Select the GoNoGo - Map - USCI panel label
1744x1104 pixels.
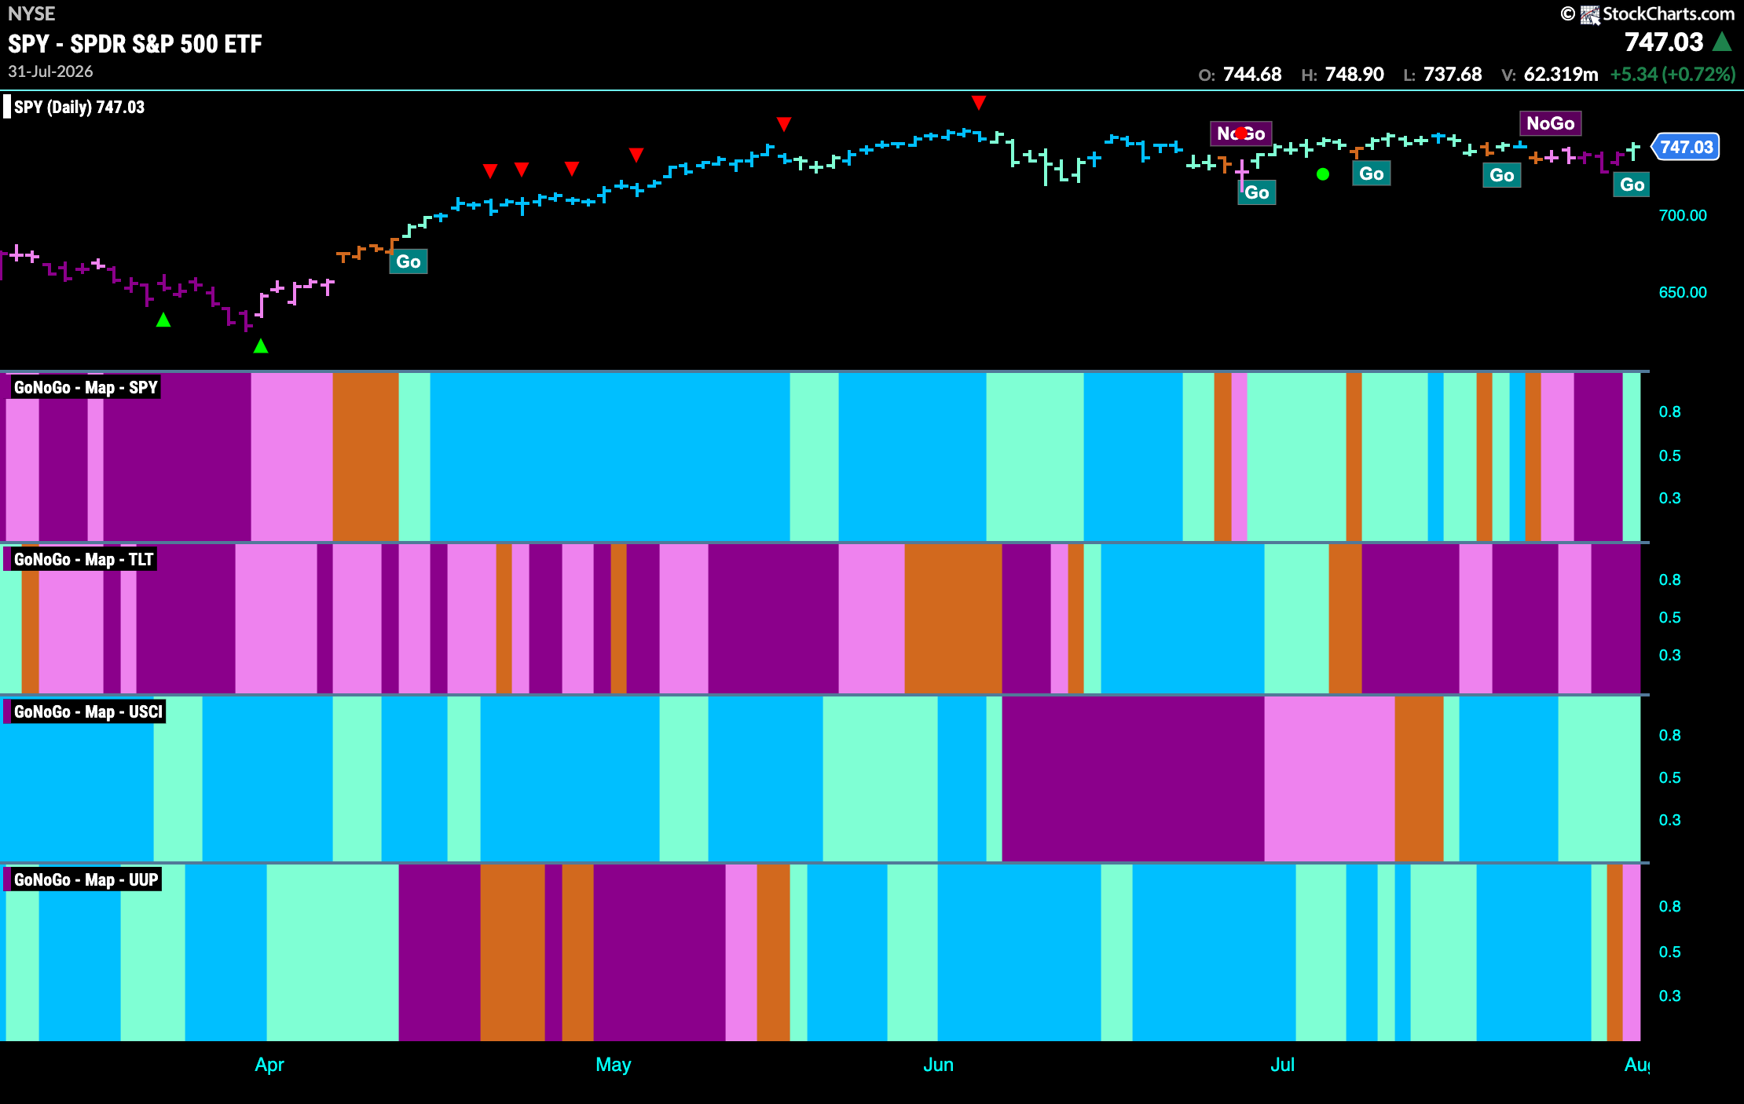click(88, 711)
